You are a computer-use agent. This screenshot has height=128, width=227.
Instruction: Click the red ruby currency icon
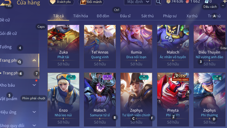(187, 1)
